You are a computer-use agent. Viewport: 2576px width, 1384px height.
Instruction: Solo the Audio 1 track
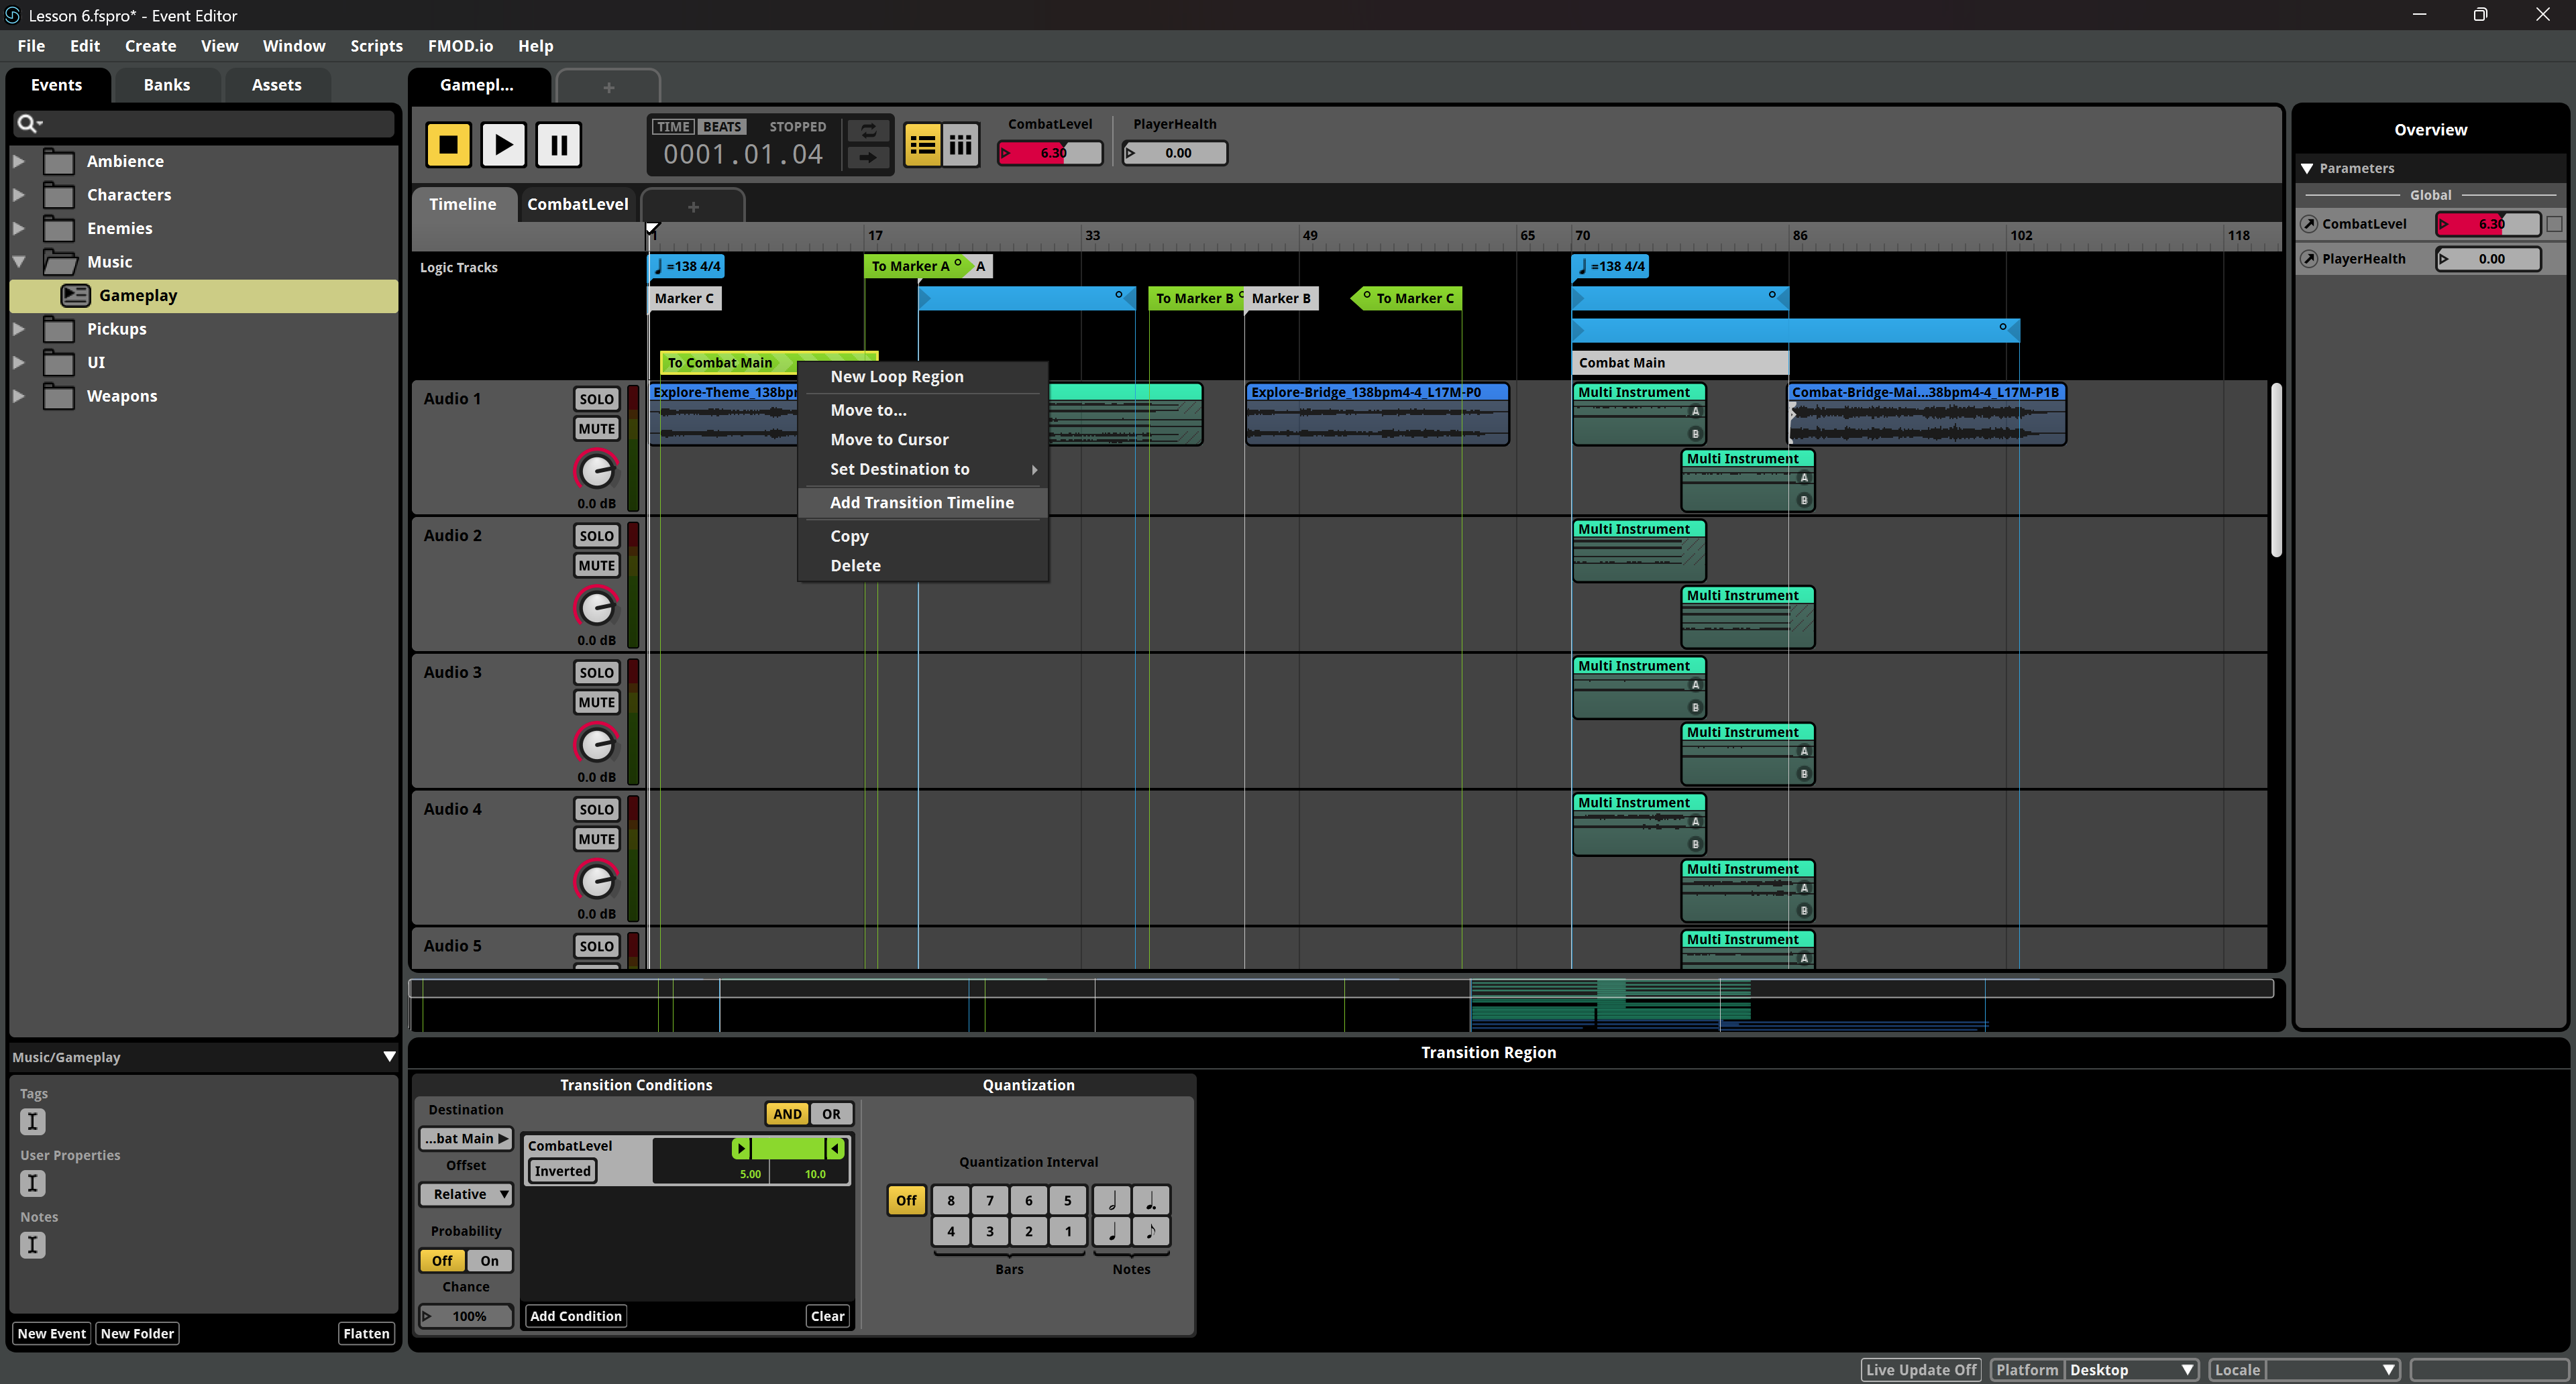tap(596, 399)
